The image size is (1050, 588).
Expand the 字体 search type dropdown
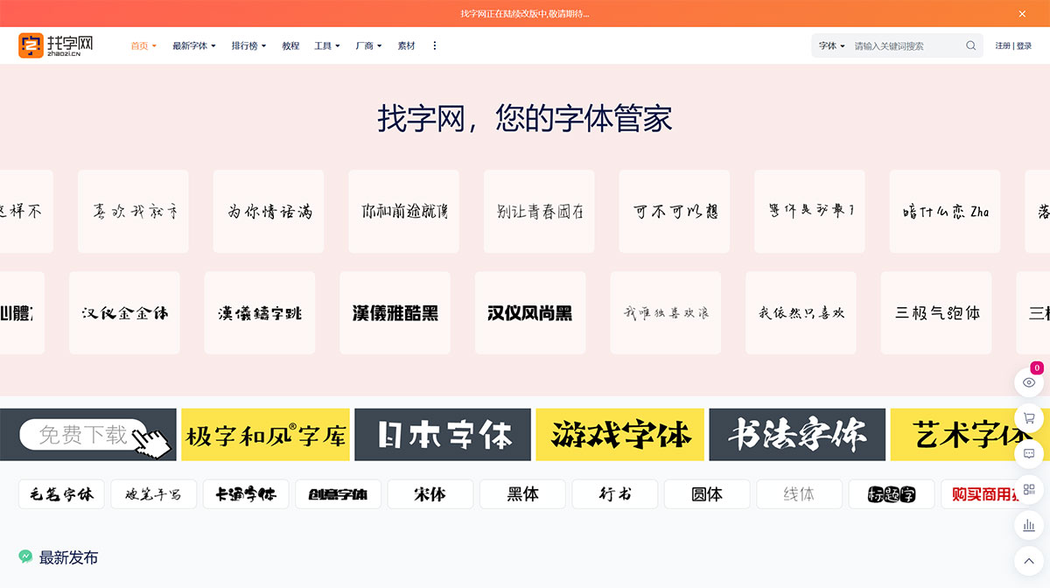click(829, 45)
